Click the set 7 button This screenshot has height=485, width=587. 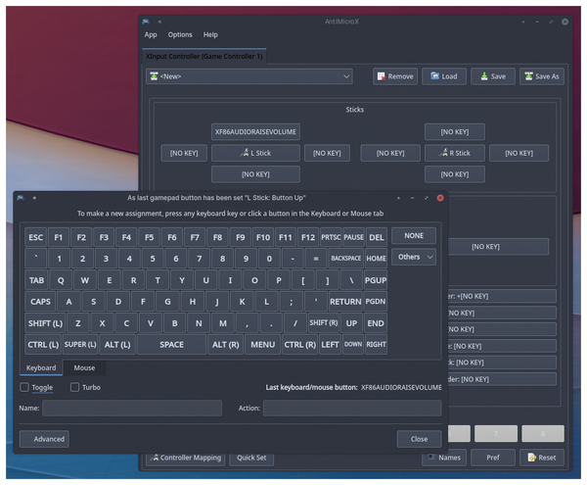496,434
